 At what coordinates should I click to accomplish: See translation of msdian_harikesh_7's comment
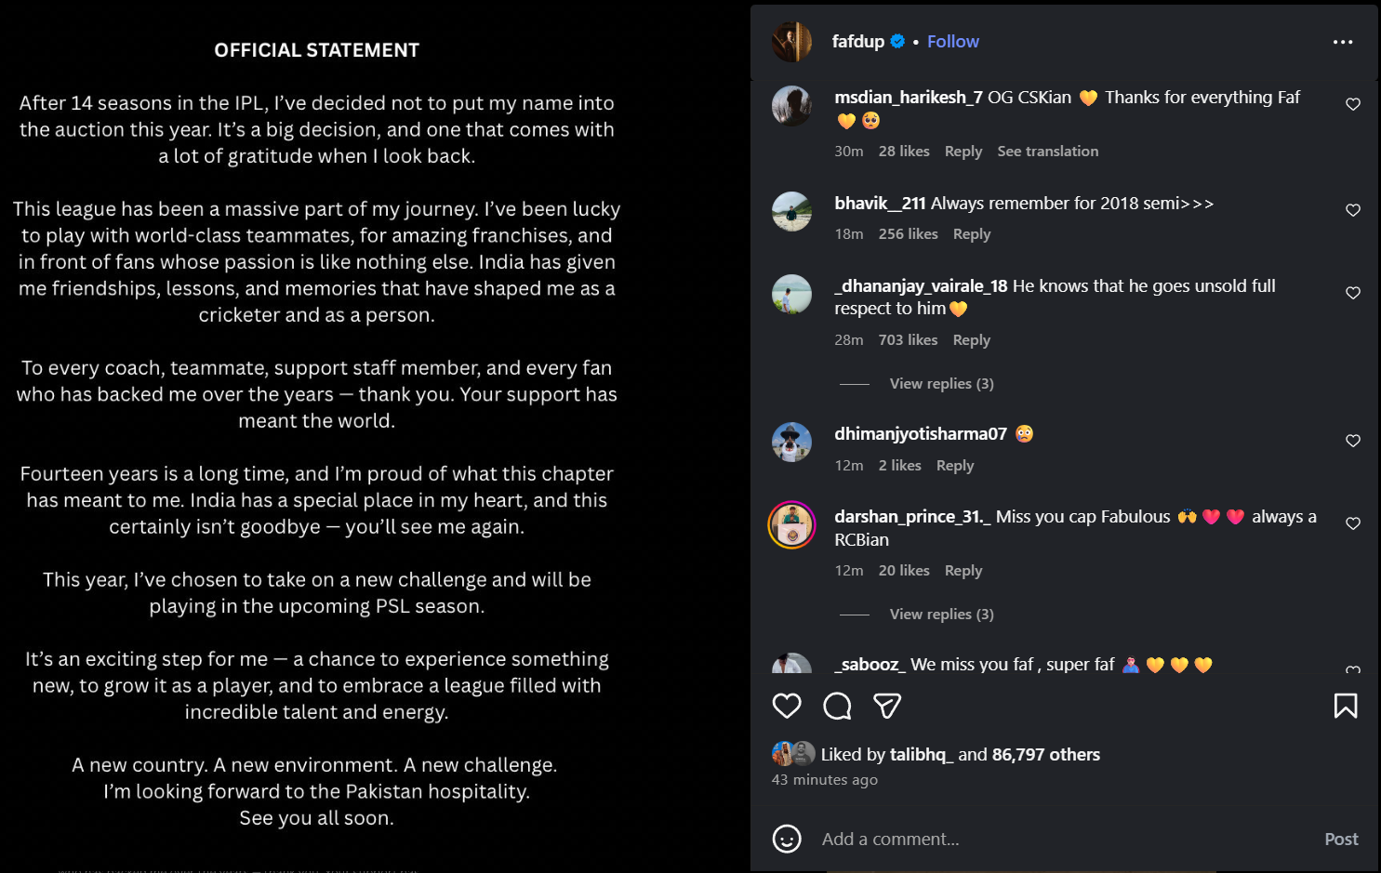click(1047, 151)
